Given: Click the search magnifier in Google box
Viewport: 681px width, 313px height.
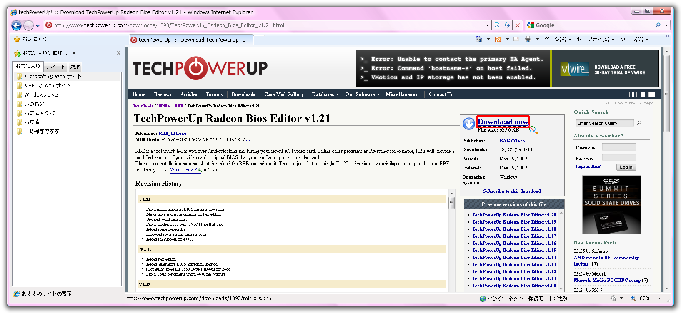Looking at the screenshot, I should click(x=658, y=25).
